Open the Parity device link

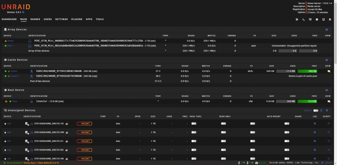coord(10,41)
